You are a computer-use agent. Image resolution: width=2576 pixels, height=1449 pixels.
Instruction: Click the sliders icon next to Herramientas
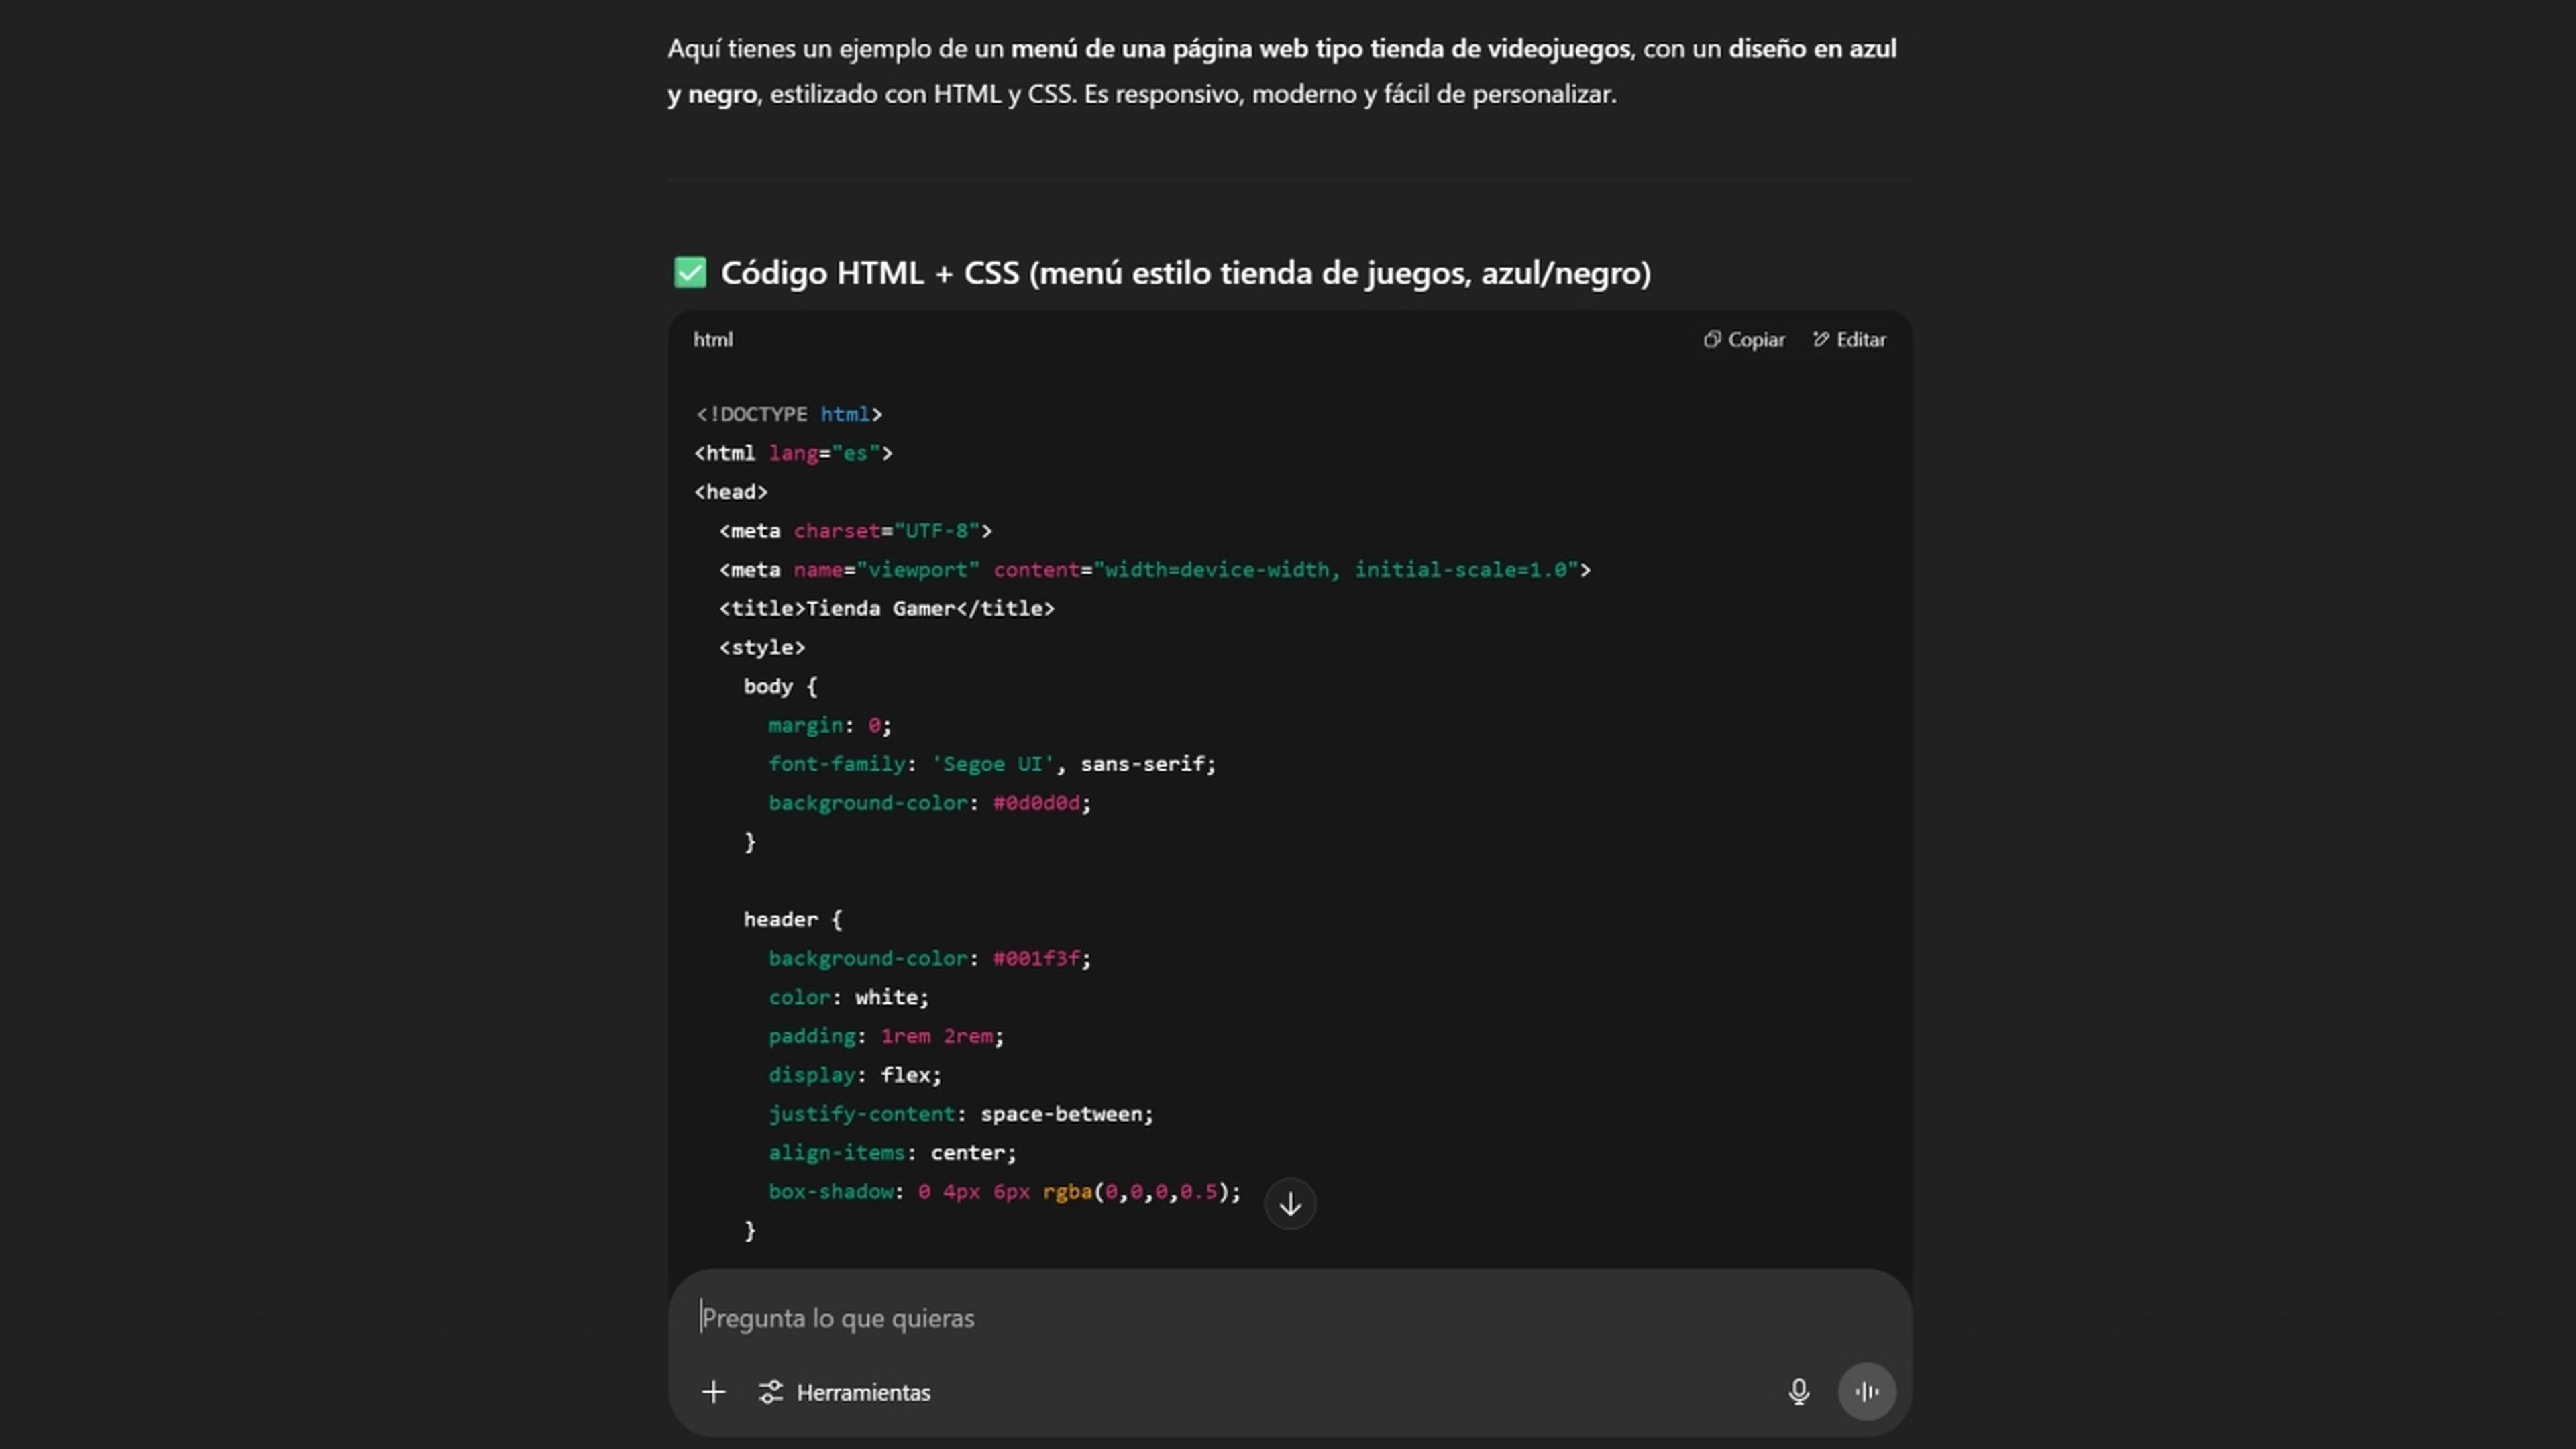pos(770,1392)
